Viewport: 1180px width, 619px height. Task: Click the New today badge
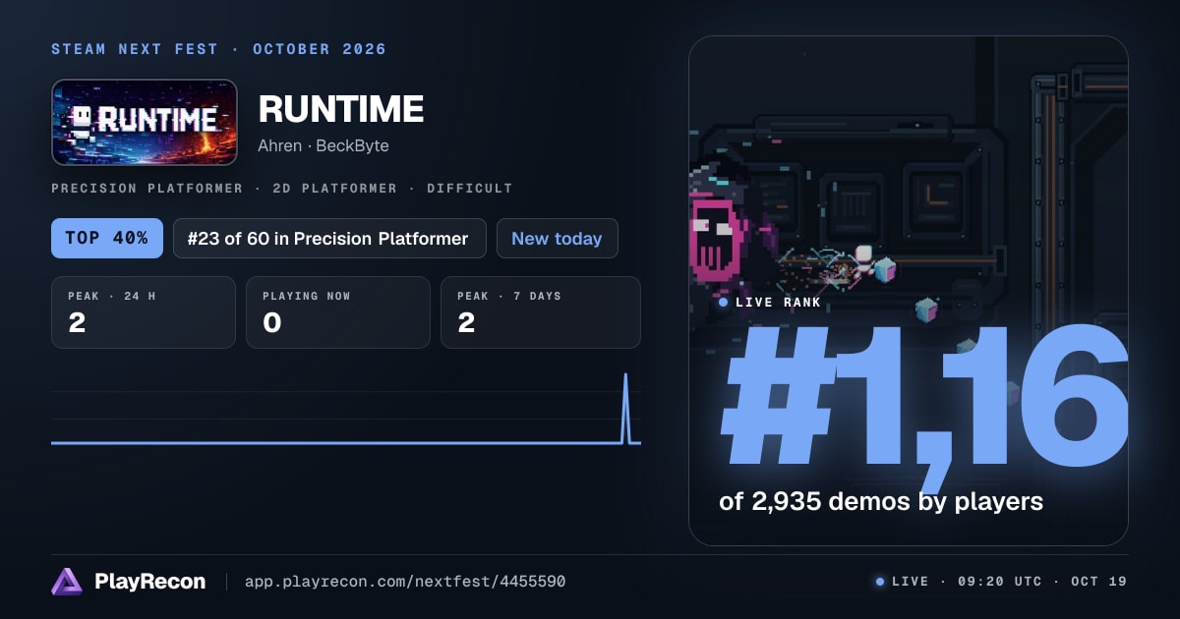click(x=557, y=239)
